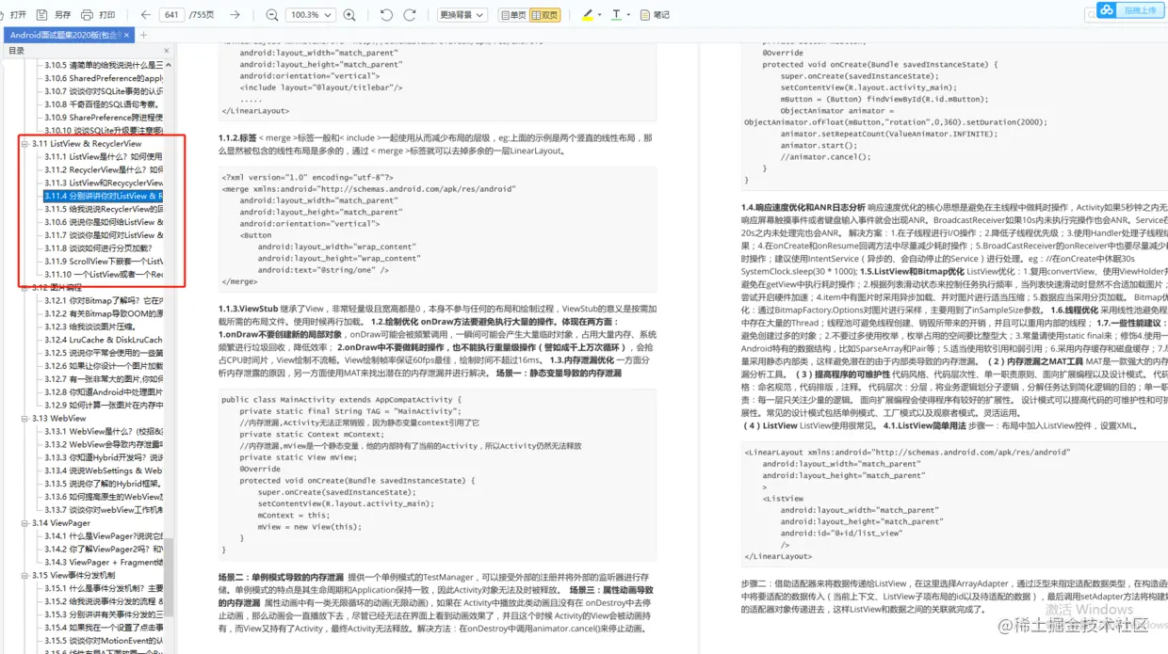
Task: Click the 1.4.响应速度优化和ANR日志分析 heading text
Action: [803, 206]
